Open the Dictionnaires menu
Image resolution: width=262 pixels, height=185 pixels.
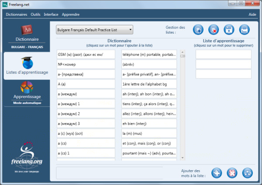(17, 14)
